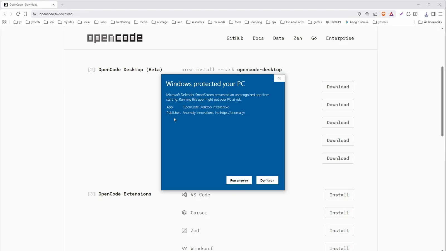Screen dimensions: 446x251
Task: Open the yt bookmarks folder
Action: 18,22
